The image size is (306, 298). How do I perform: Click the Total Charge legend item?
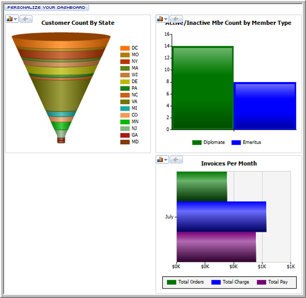(230, 282)
